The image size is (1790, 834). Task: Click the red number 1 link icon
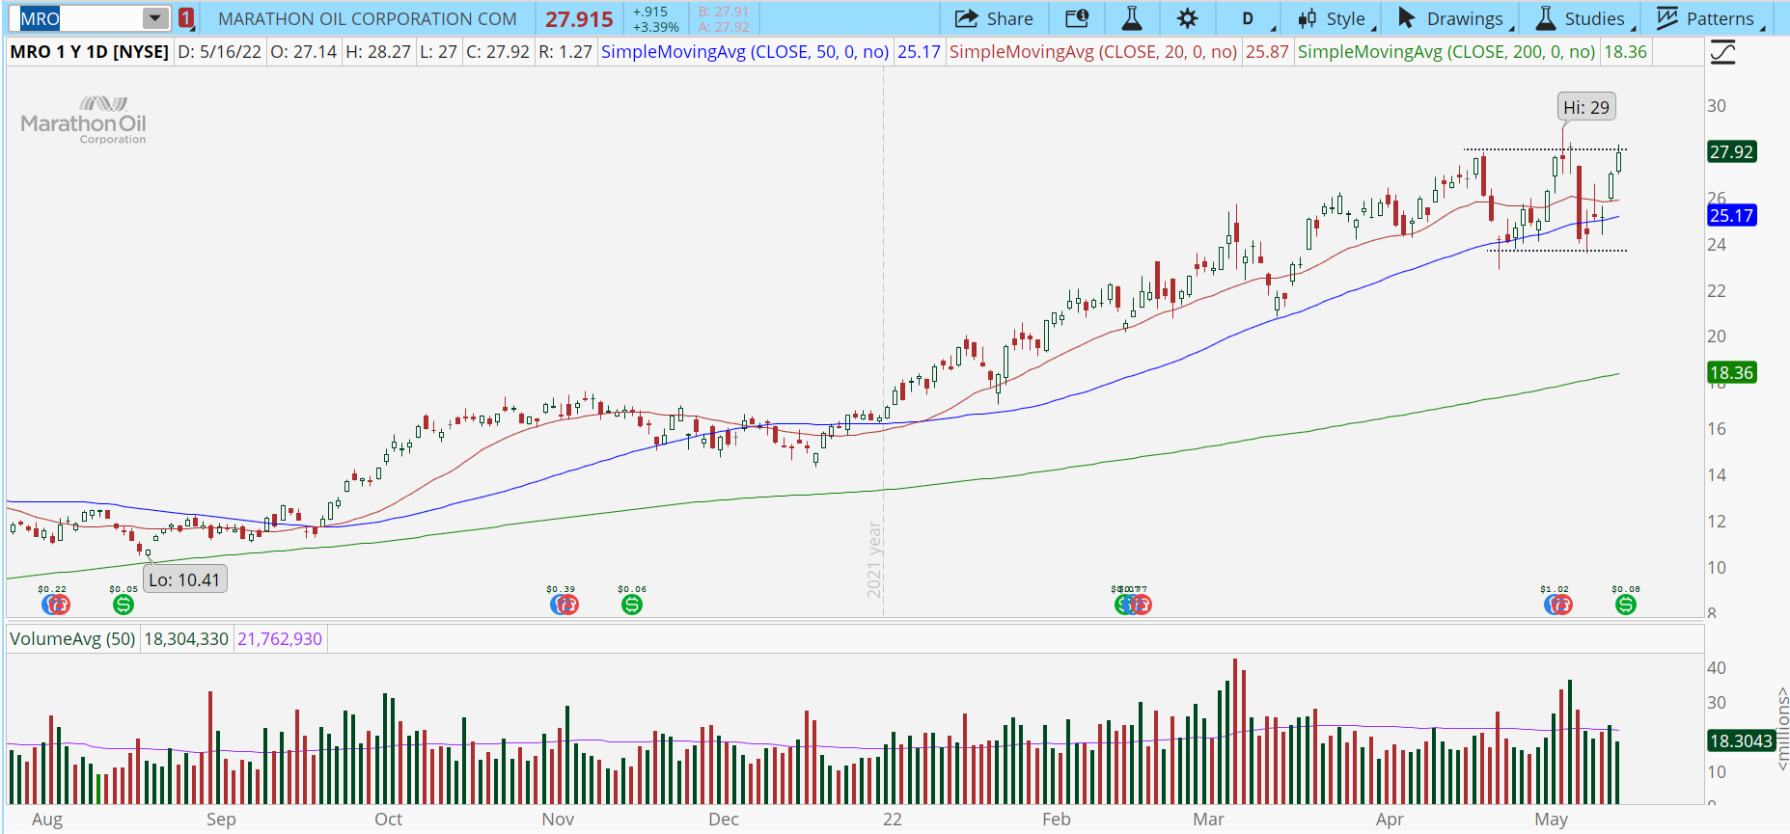tap(186, 18)
